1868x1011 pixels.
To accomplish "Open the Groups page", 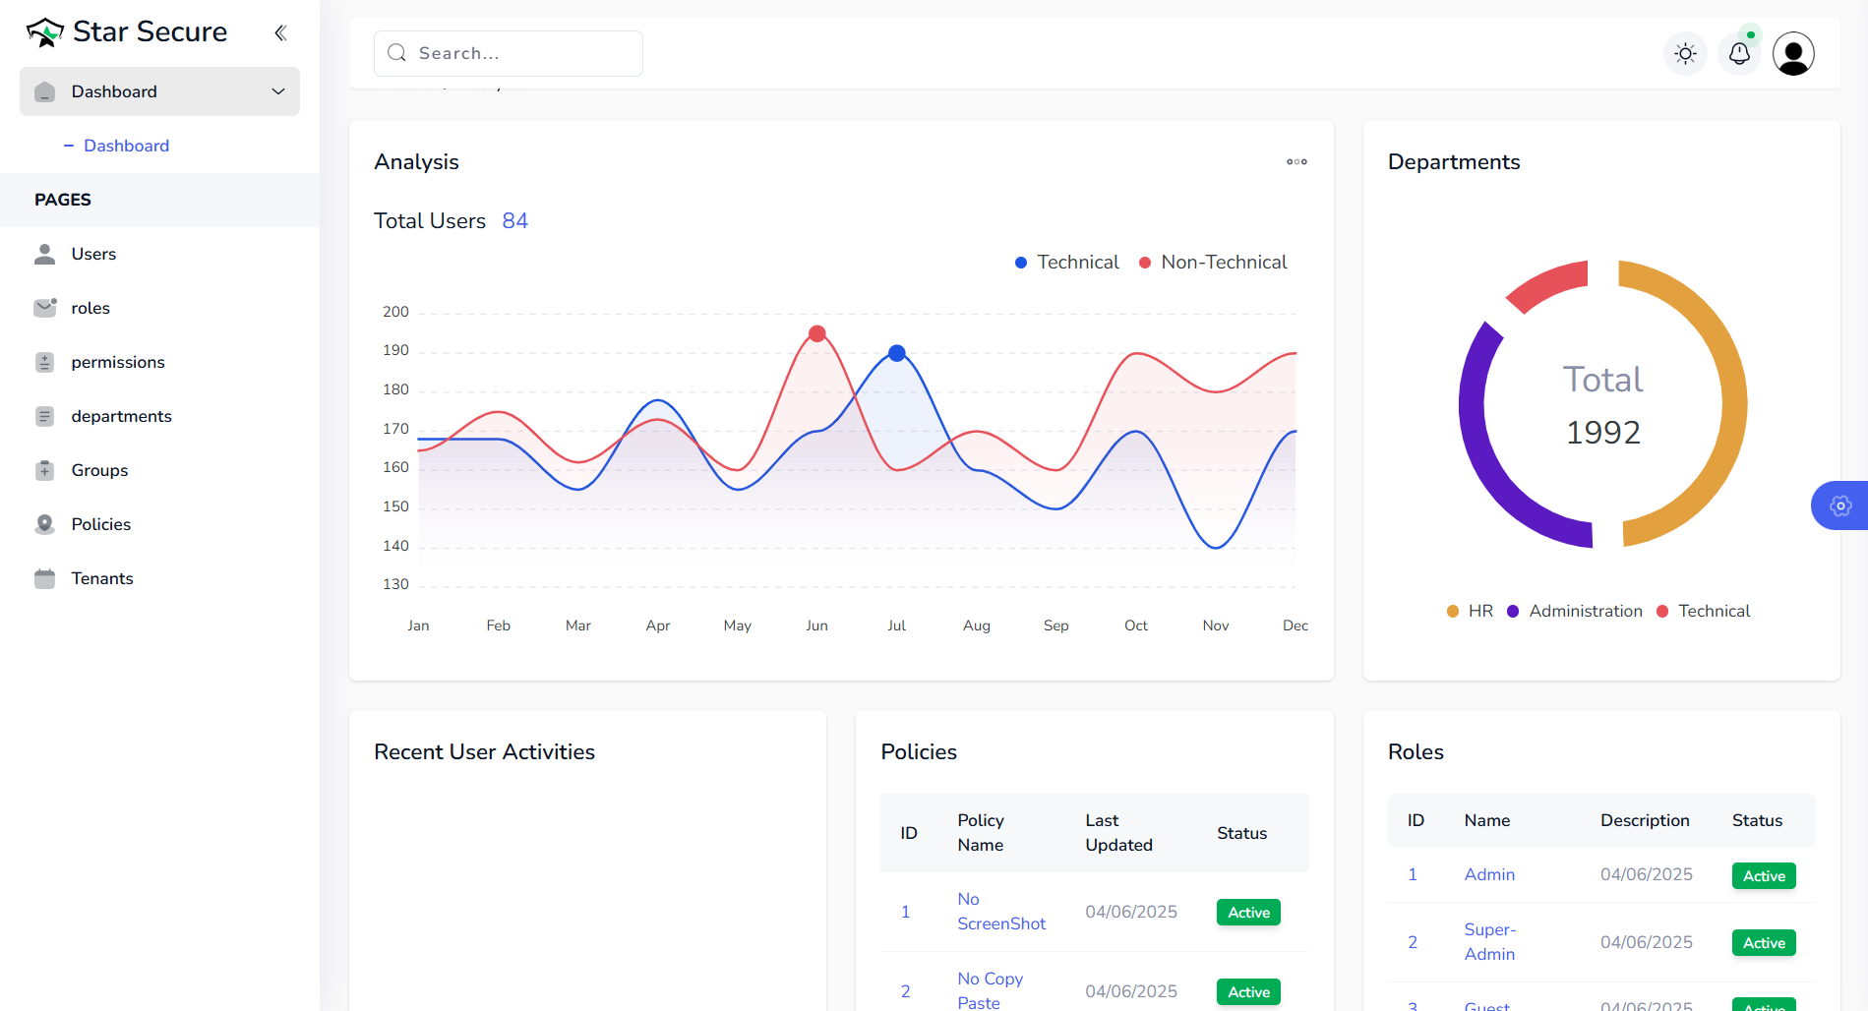I will click(x=98, y=470).
